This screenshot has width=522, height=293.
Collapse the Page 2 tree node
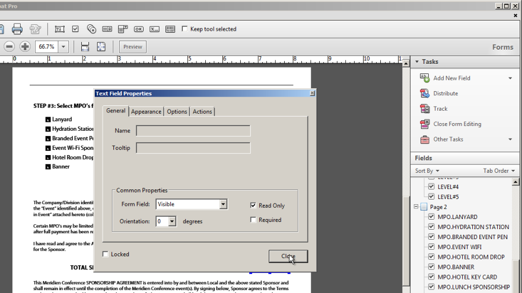[416, 207]
